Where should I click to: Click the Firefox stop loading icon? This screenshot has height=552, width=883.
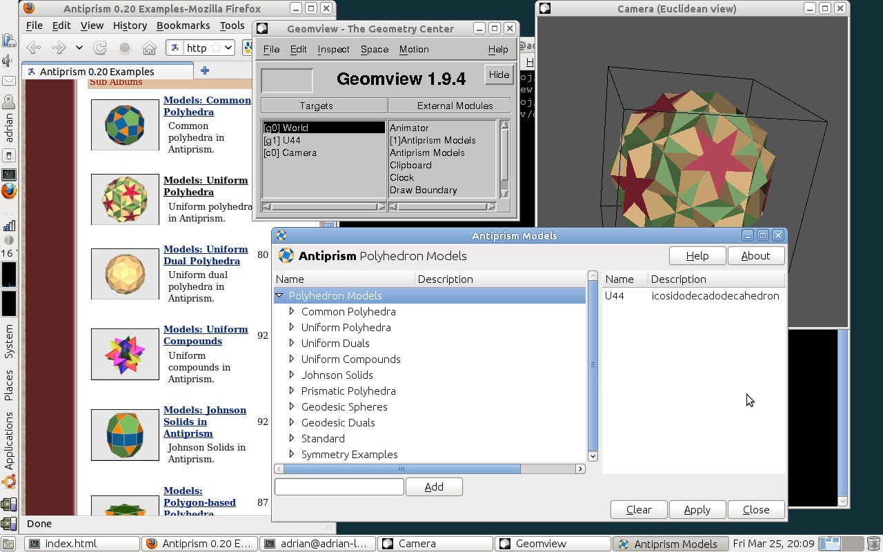point(125,48)
